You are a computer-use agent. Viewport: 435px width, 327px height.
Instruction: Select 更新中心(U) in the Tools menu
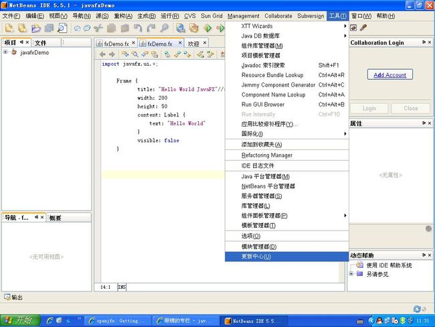point(286,257)
